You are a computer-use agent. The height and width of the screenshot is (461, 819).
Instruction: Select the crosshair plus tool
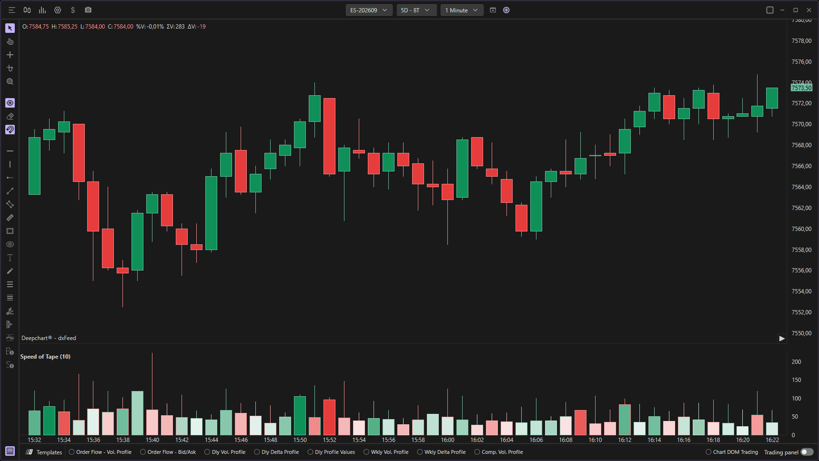pyautogui.click(x=10, y=55)
